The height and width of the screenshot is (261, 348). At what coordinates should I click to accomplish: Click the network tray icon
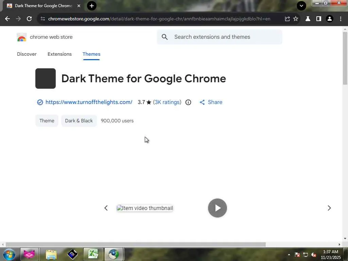point(306,255)
